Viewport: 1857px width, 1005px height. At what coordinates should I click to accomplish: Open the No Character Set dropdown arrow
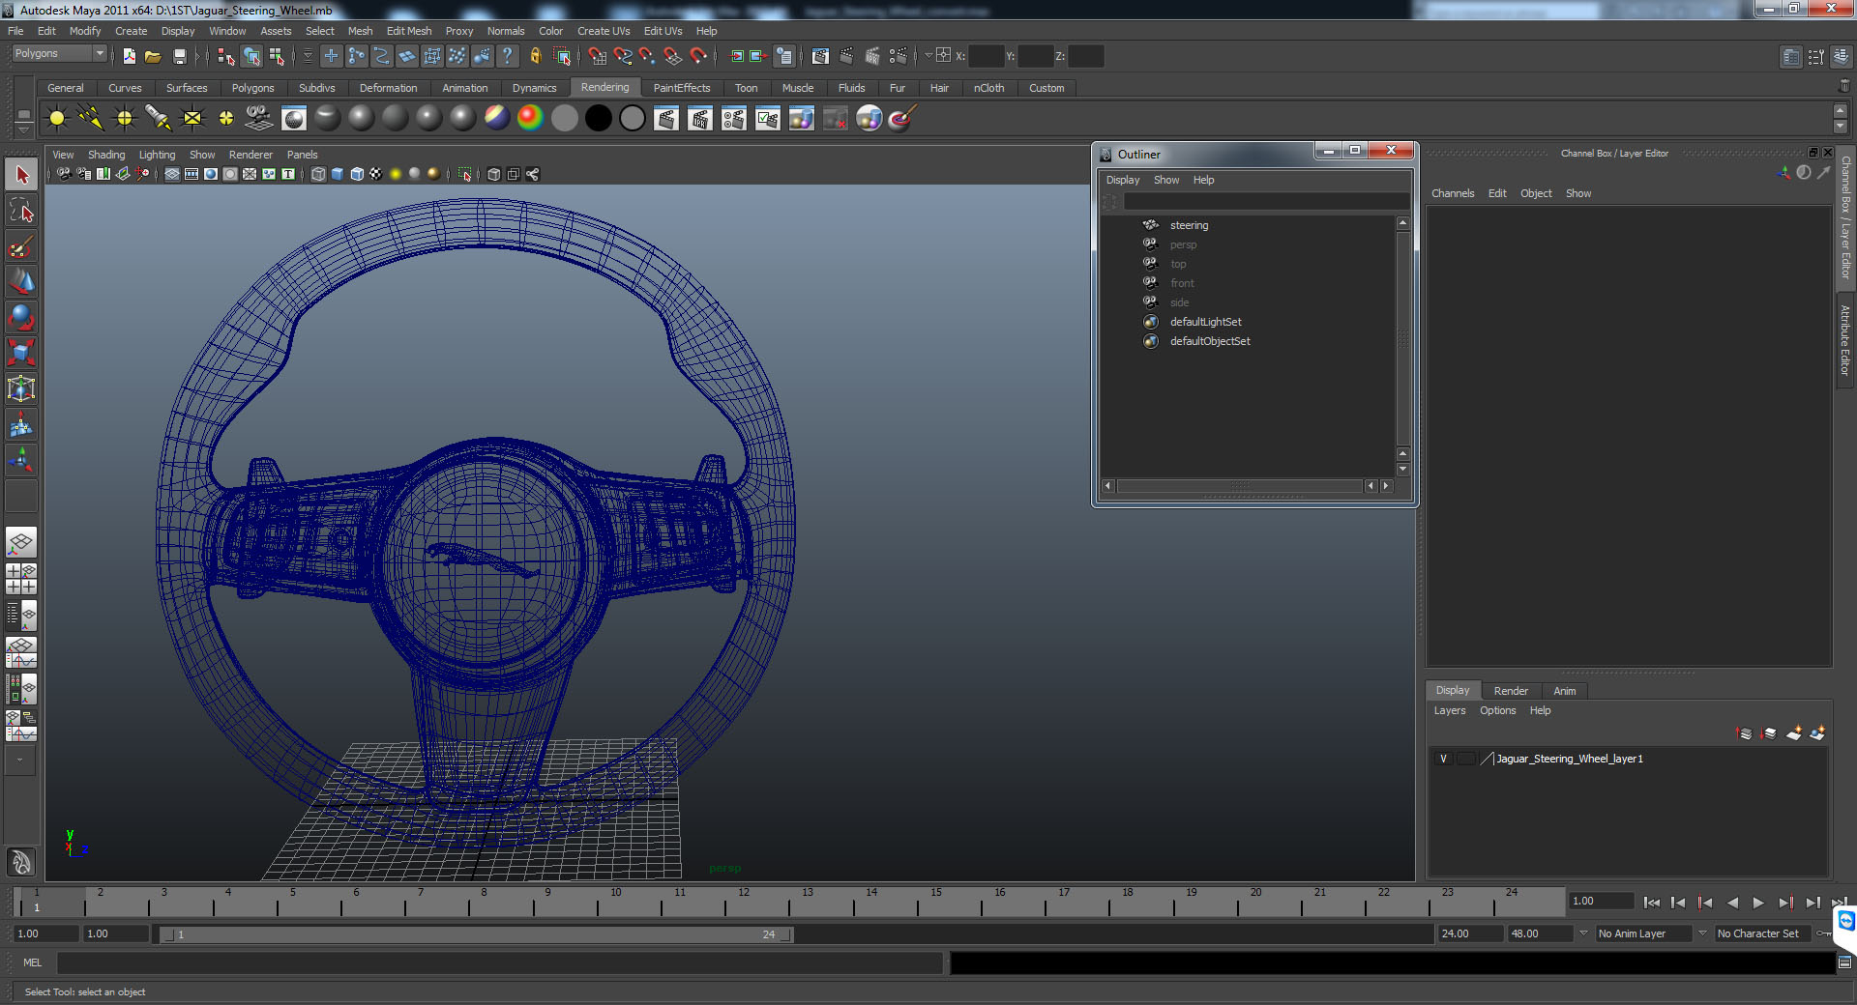click(1702, 933)
